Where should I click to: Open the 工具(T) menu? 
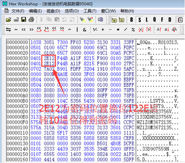90,11
